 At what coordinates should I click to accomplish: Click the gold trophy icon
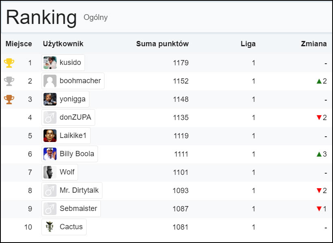coord(9,63)
